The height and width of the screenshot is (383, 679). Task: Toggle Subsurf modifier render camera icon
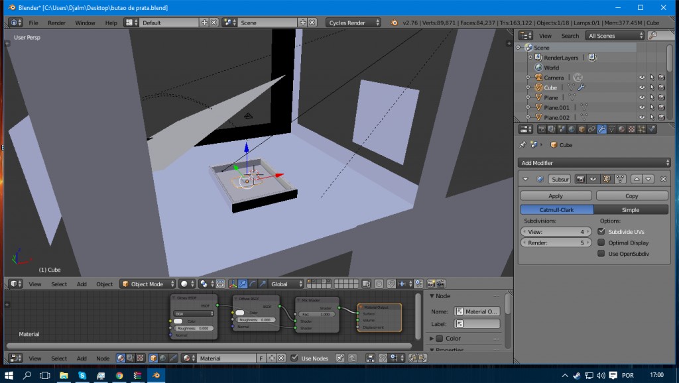pyautogui.click(x=580, y=179)
